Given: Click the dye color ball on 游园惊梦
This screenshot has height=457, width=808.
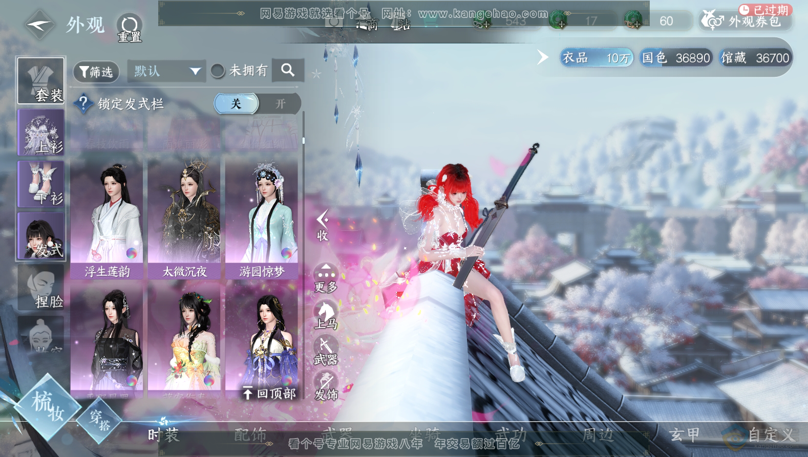Looking at the screenshot, I should coord(286,253).
